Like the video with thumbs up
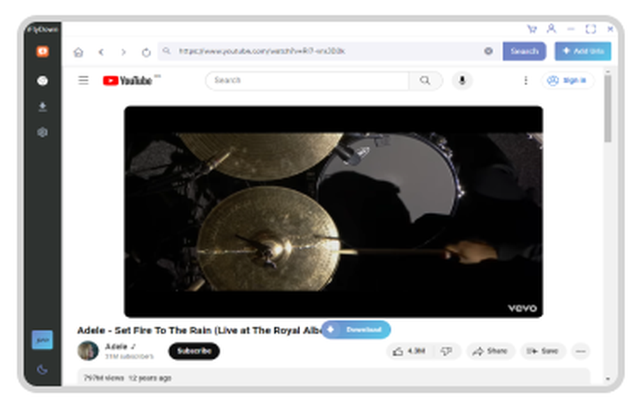This screenshot has width=640, height=403. (410, 351)
